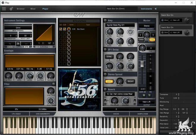Mute the master channel with M
The height and width of the screenshot is (135, 196).
[x=144, y=95]
